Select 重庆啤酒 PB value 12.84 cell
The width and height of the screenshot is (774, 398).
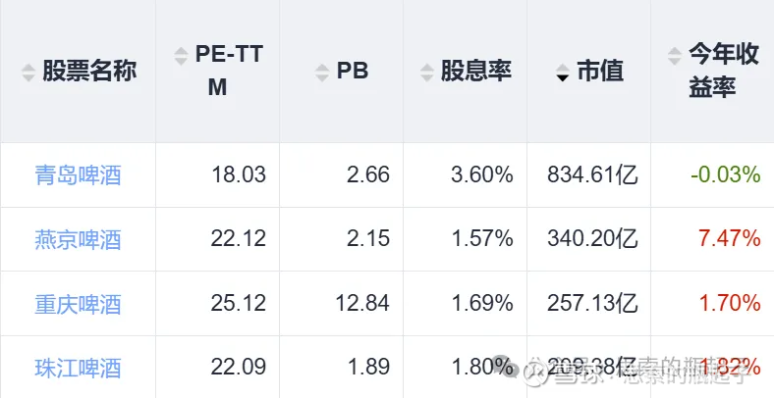(x=361, y=304)
